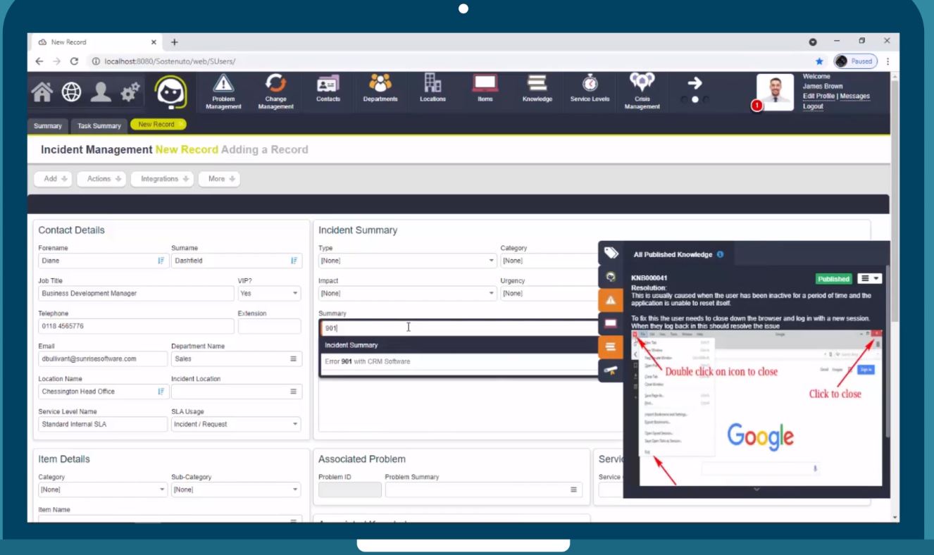
Task: Open Service Levels module
Action: [x=590, y=89]
